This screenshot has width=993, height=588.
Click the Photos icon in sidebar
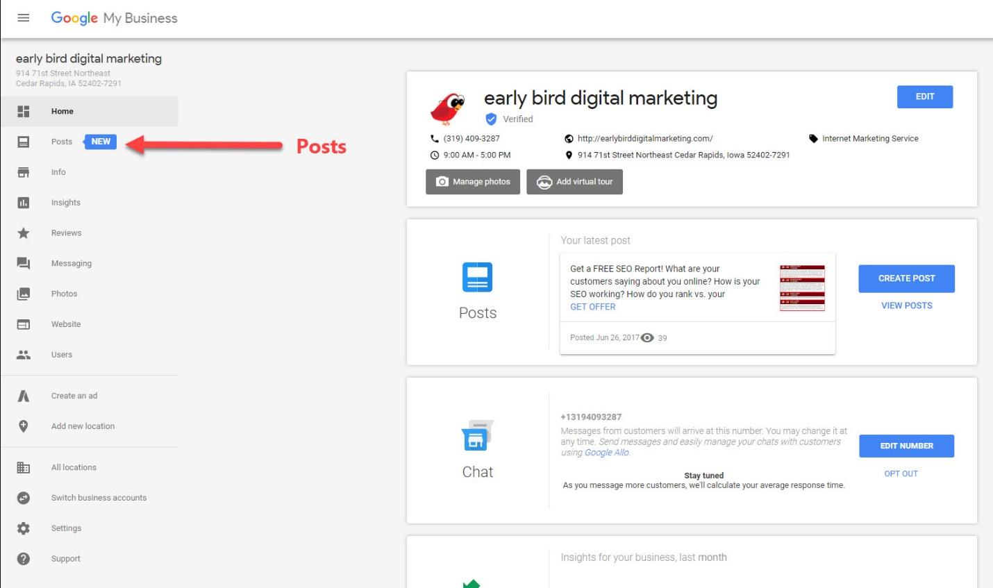(x=24, y=294)
